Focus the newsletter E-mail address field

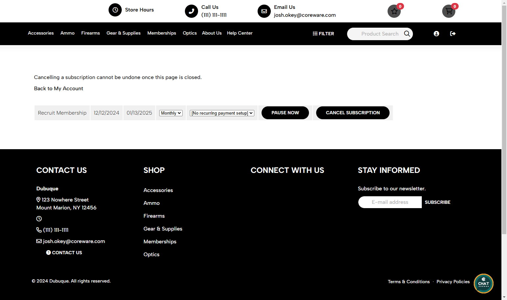click(x=390, y=202)
